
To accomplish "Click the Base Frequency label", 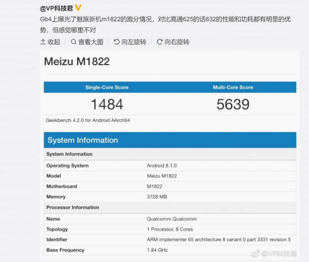I will (65, 250).
